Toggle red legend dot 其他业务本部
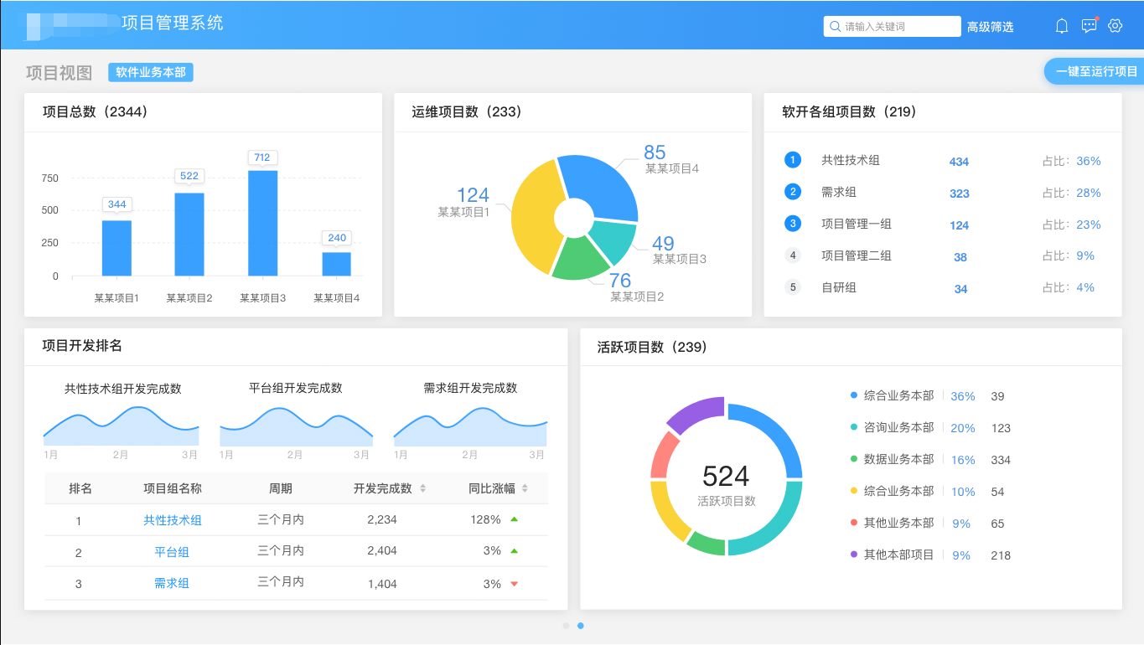 (854, 523)
